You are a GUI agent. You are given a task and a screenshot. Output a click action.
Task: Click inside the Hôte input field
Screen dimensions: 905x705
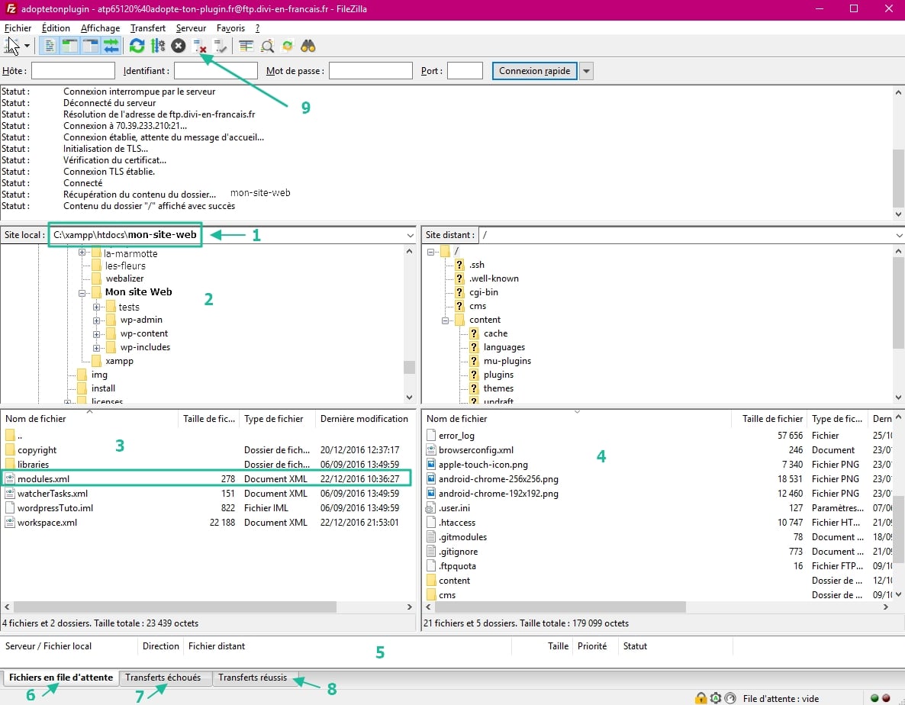click(x=72, y=70)
